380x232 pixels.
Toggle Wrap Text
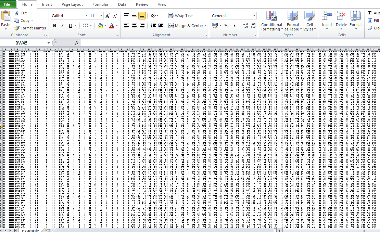point(180,16)
